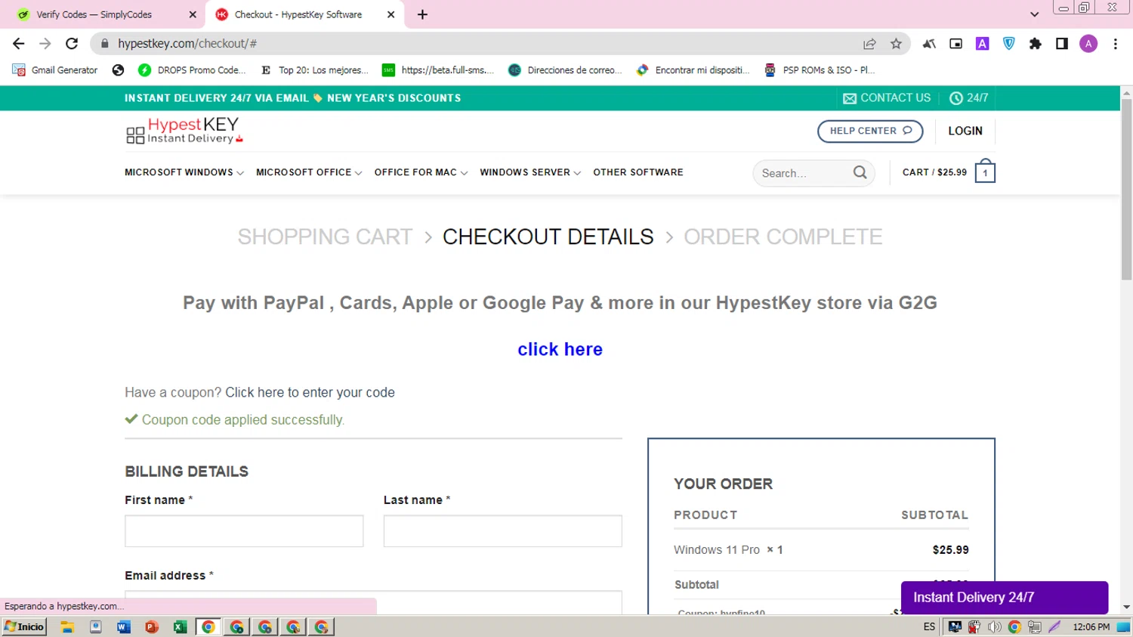Click the search magnifier icon

coord(860,172)
